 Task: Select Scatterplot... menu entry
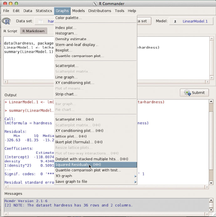click(96, 66)
